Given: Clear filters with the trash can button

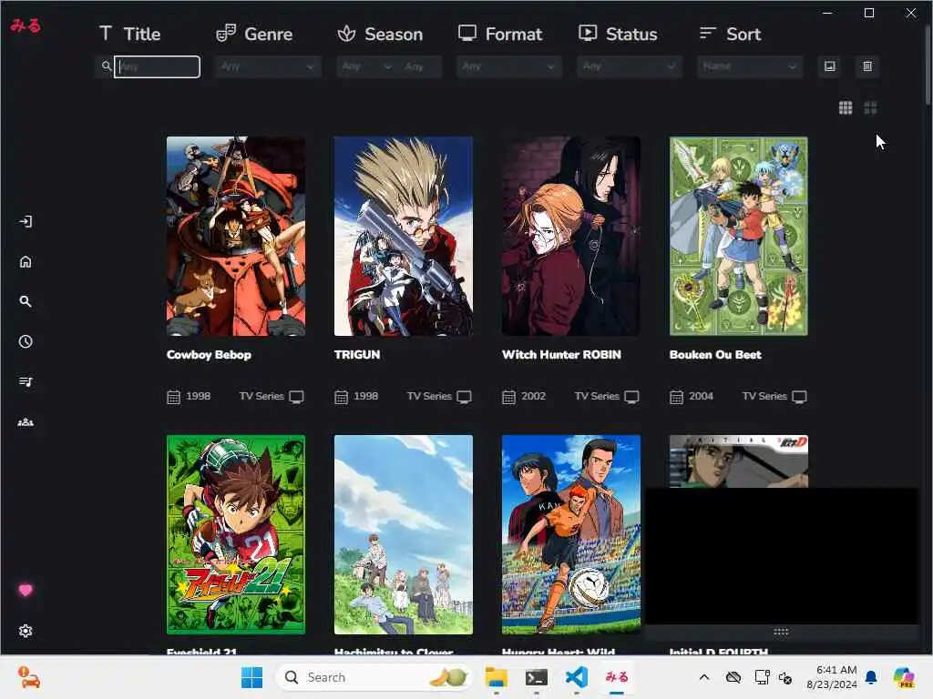Looking at the screenshot, I should pos(867,66).
